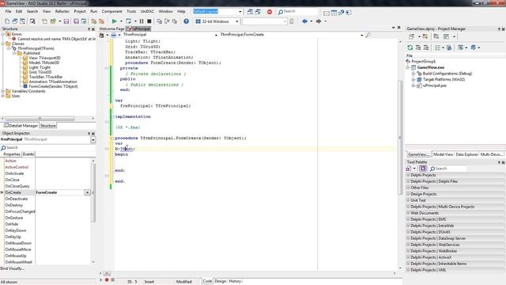Expand the Delphi Projects palette category
The width and height of the screenshot is (506, 285).
coord(408,175)
